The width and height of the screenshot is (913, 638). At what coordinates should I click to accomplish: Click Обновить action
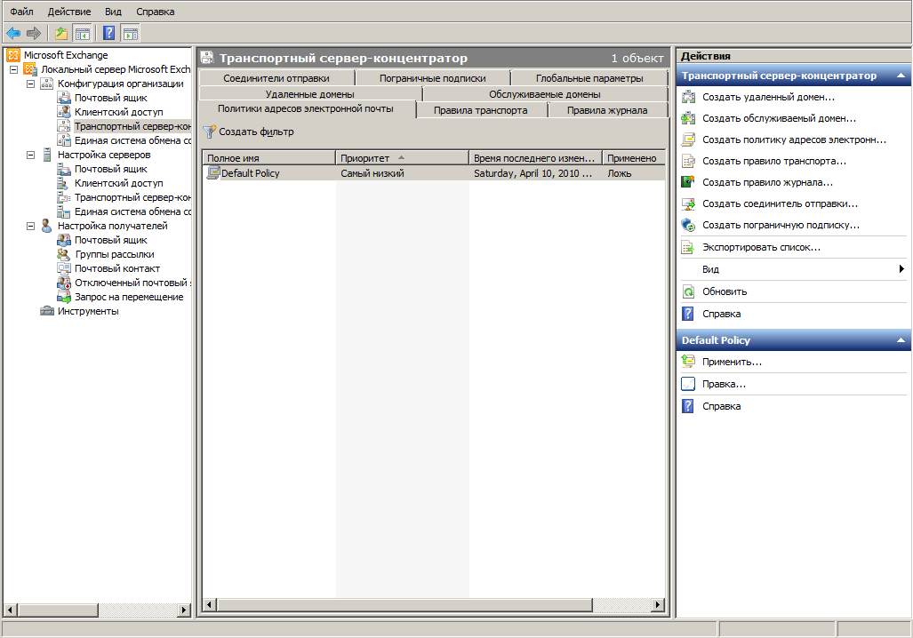pos(725,291)
